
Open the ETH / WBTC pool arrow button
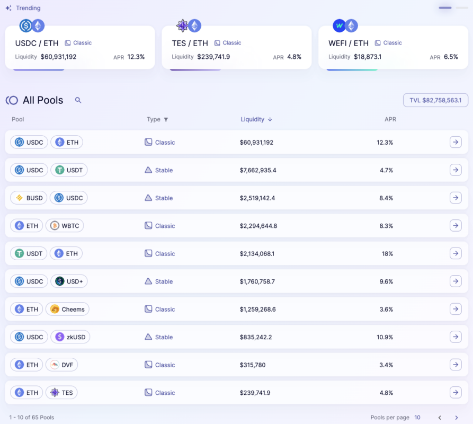point(456,226)
